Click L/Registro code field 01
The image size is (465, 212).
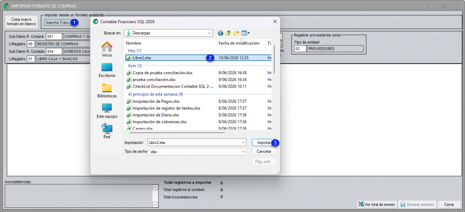(31, 59)
